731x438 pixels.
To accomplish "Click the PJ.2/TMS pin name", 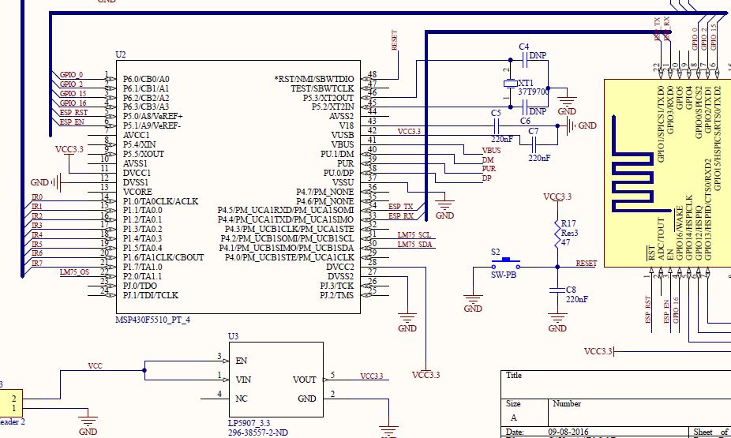I will pos(336,295).
